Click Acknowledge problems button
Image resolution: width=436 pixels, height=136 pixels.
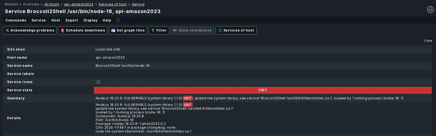[30, 30]
